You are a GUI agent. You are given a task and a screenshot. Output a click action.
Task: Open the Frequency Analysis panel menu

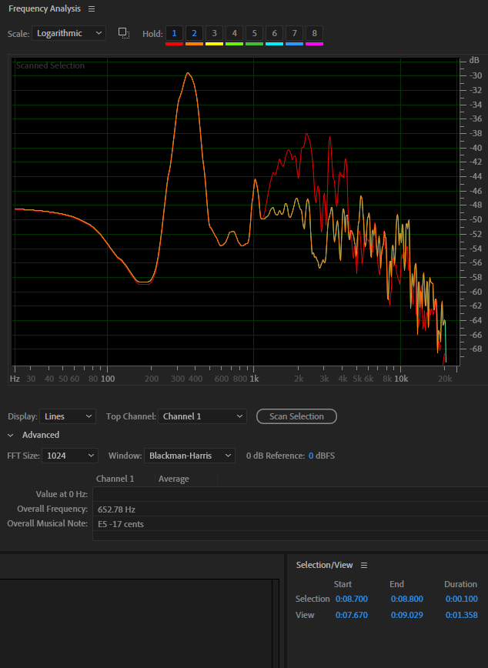[x=92, y=8]
